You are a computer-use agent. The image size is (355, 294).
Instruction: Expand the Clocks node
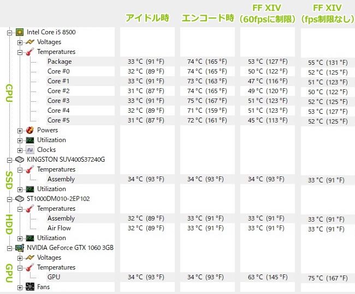tap(20, 150)
